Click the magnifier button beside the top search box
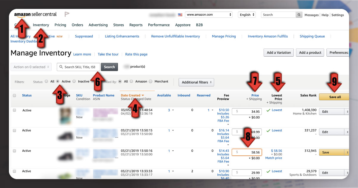The height and width of the screenshot is (188, 358). pos(299,15)
